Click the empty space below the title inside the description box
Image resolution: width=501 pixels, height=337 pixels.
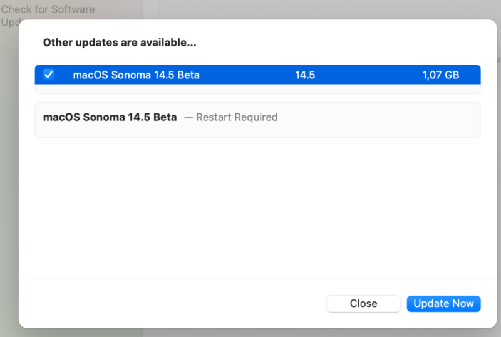pyautogui.click(x=250, y=130)
